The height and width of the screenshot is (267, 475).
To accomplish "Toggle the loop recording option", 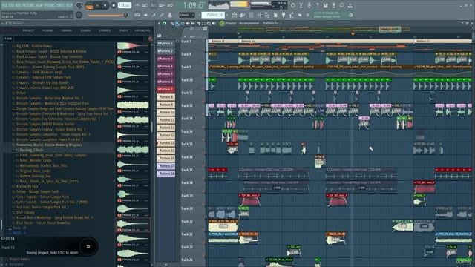I will pyautogui.click(x=170, y=5).
